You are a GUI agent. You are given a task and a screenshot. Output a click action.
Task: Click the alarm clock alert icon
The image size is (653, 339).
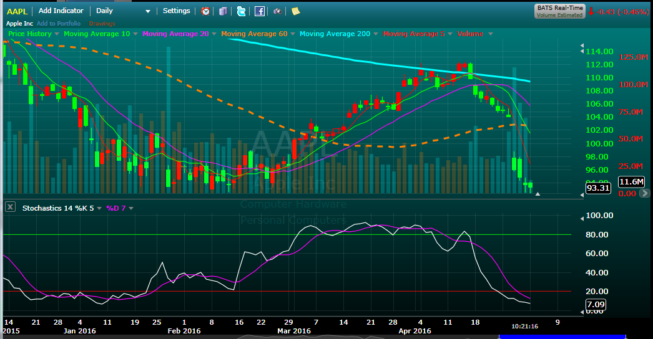[x=205, y=11]
